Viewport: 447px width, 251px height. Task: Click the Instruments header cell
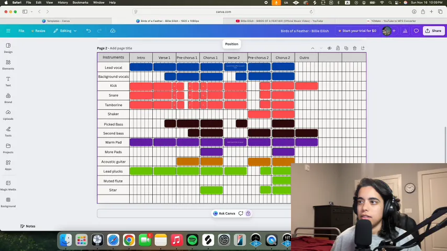point(113,58)
